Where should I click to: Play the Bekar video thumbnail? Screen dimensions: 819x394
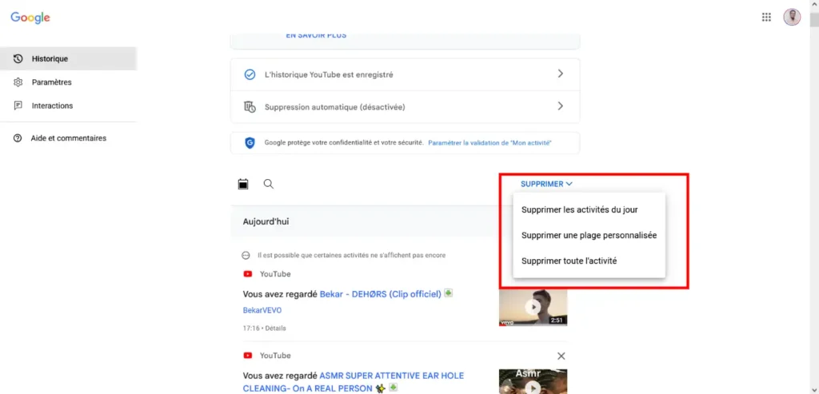click(x=533, y=308)
